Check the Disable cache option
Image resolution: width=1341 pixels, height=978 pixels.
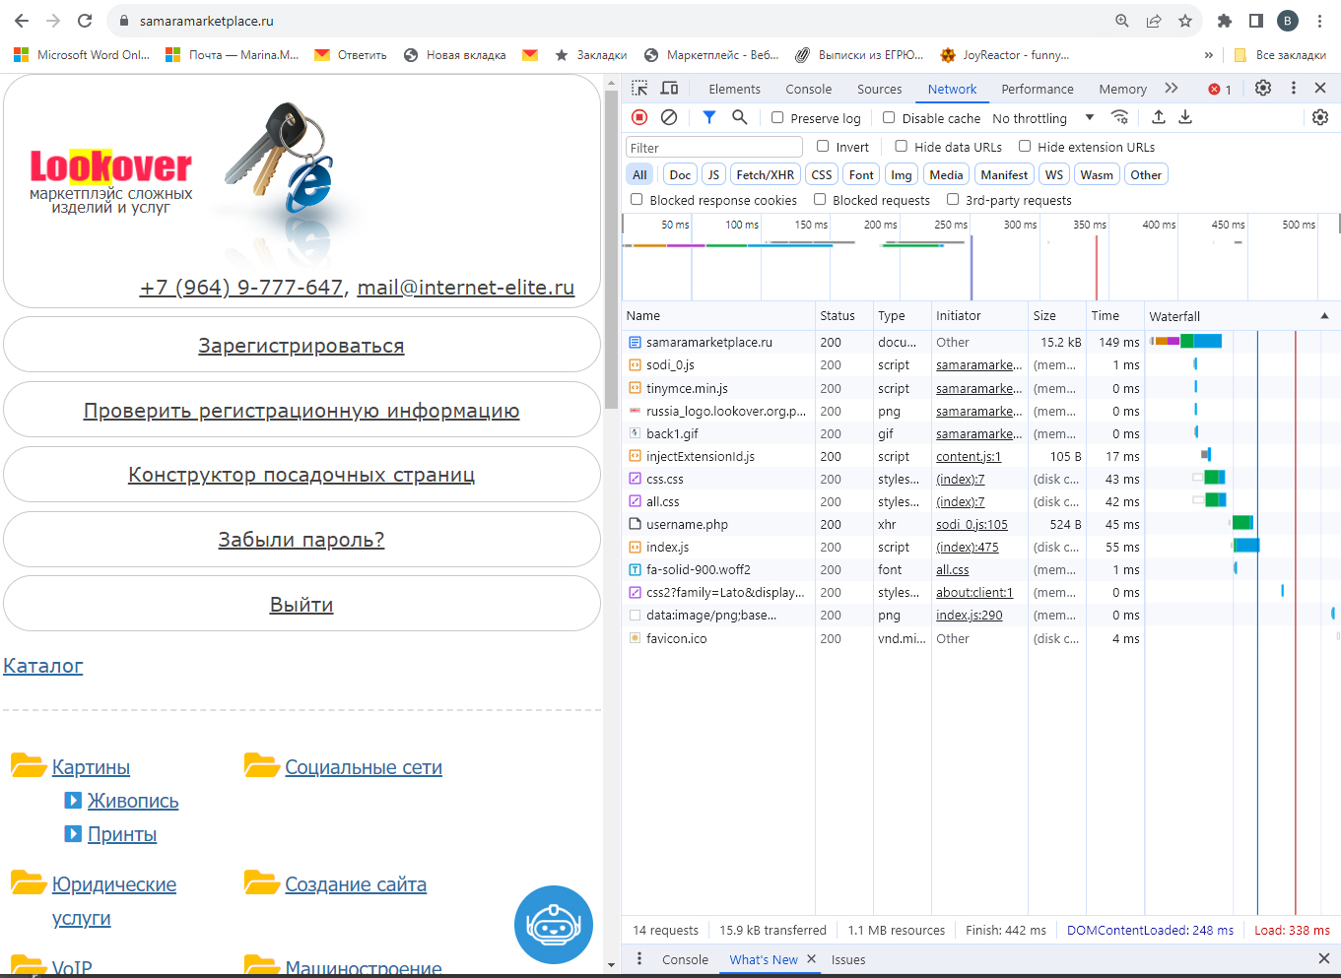889,118
